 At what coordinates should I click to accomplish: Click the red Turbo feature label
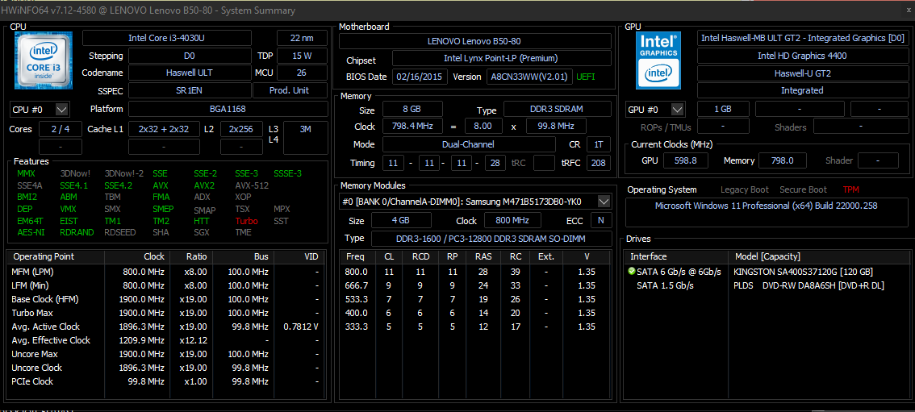246,221
